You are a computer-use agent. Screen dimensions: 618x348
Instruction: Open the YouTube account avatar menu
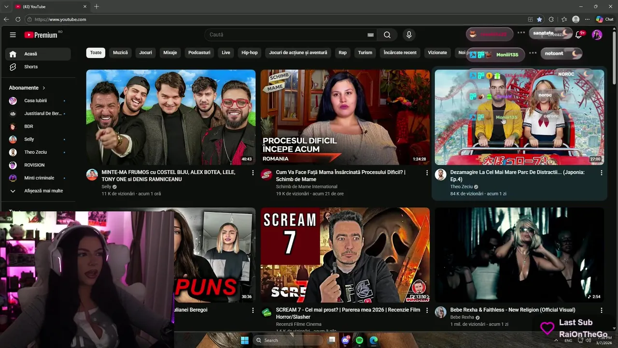pos(597,35)
